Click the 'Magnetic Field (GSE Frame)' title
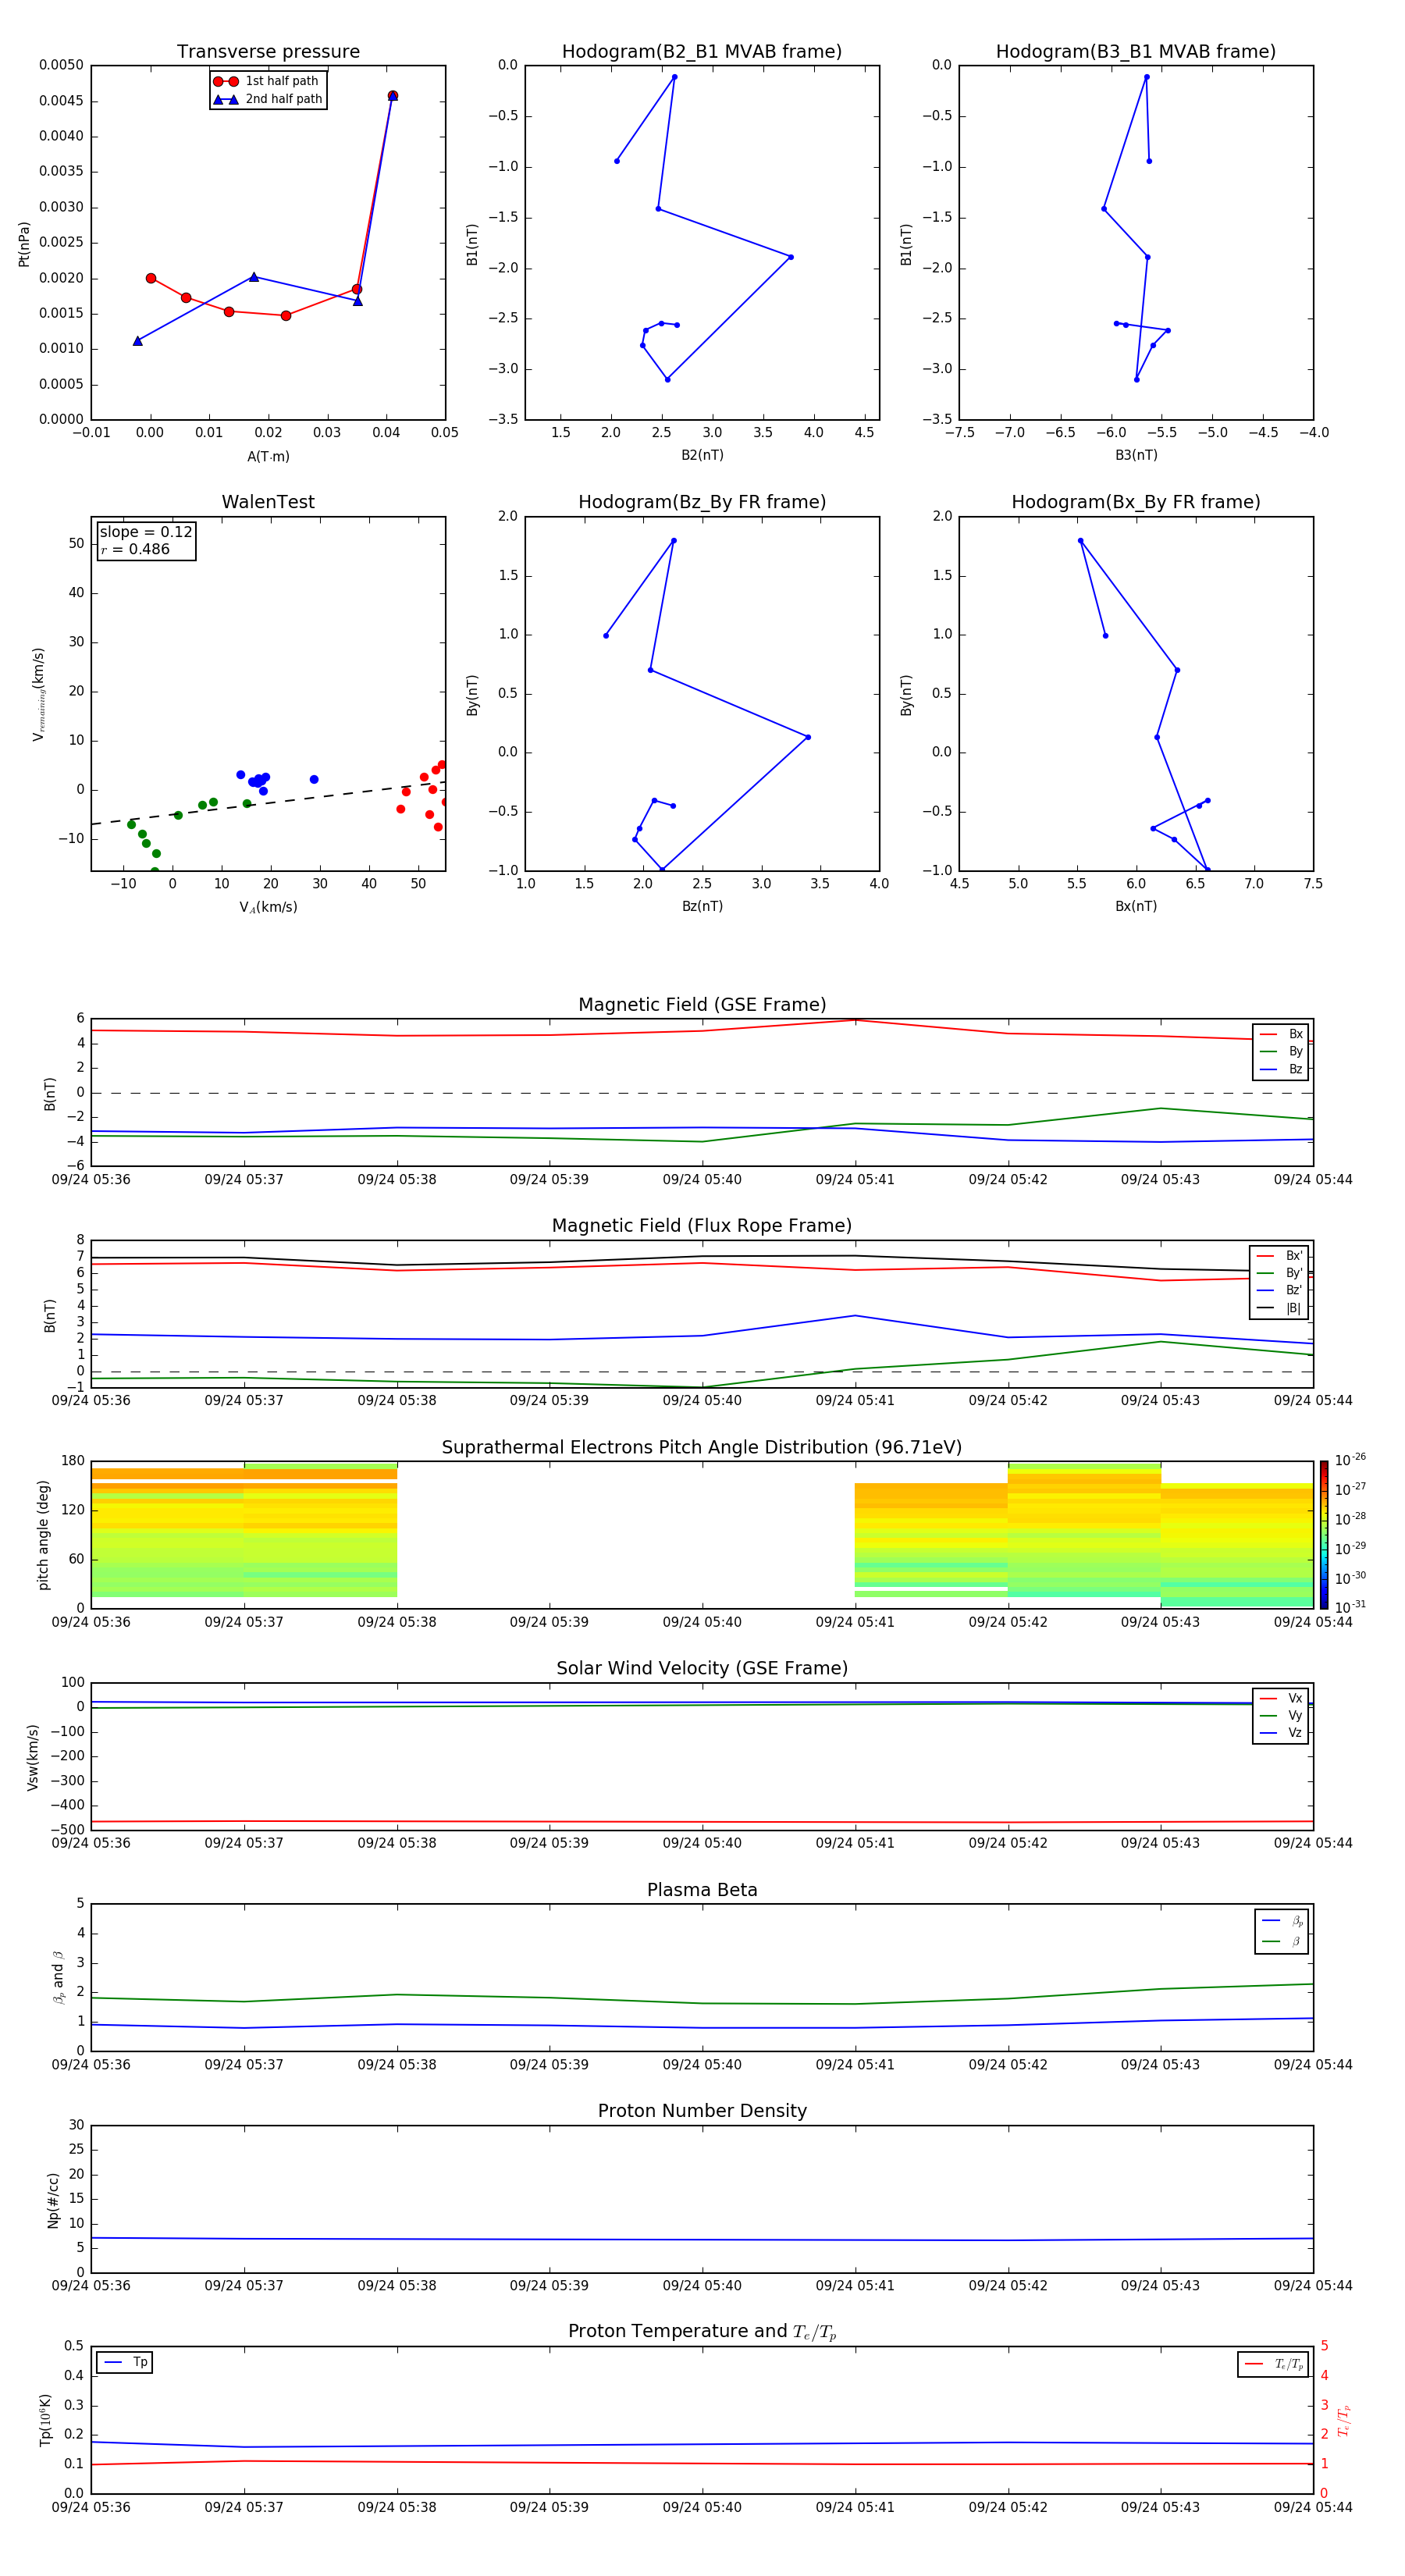 (x=702, y=1005)
